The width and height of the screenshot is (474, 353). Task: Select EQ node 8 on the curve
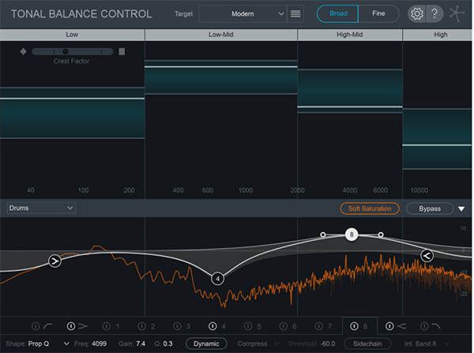pos(352,235)
